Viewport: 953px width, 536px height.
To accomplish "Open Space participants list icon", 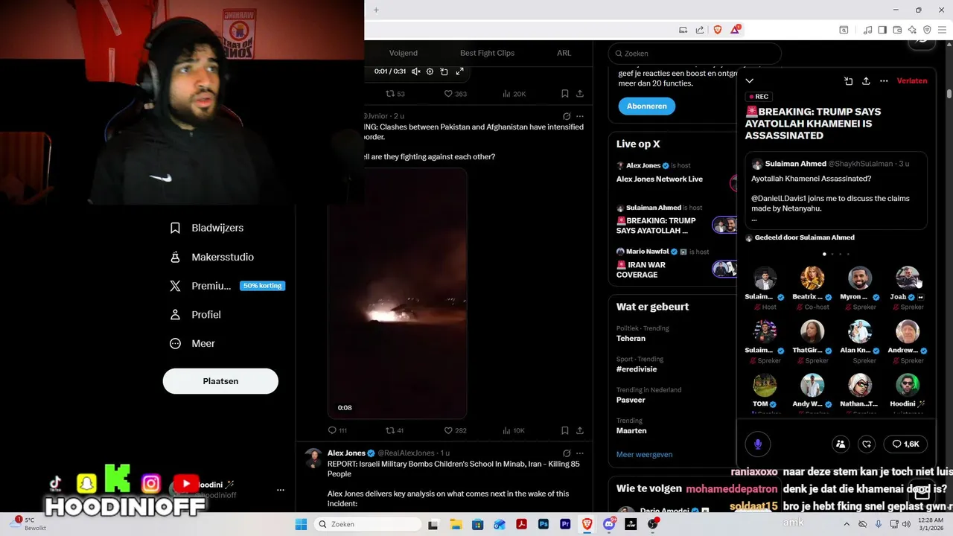I will tap(841, 444).
